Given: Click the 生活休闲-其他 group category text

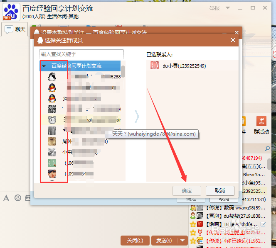Looking at the screenshot, I should point(63,17).
